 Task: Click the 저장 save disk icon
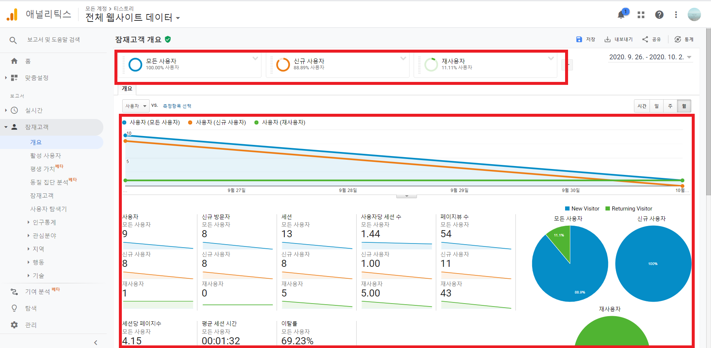(x=579, y=39)
